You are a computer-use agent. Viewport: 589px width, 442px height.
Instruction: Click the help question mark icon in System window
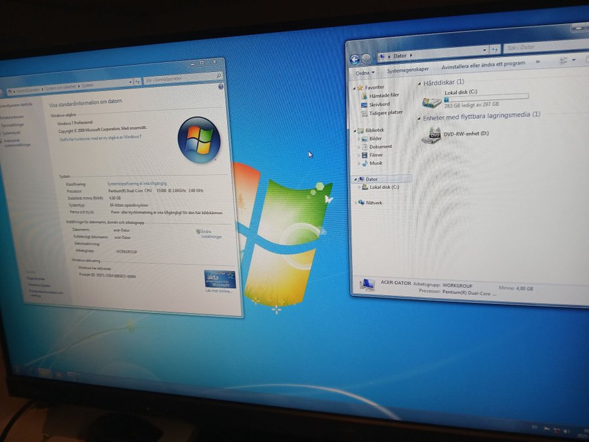[220, 86]
